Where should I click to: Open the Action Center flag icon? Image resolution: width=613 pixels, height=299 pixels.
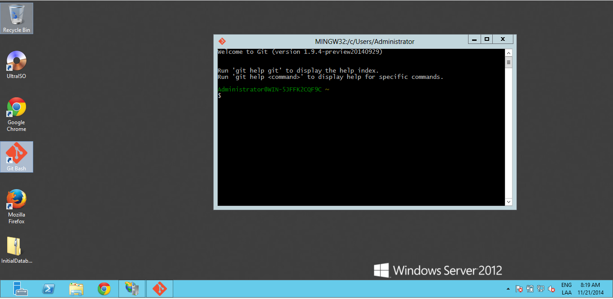[x=519, y=290]
